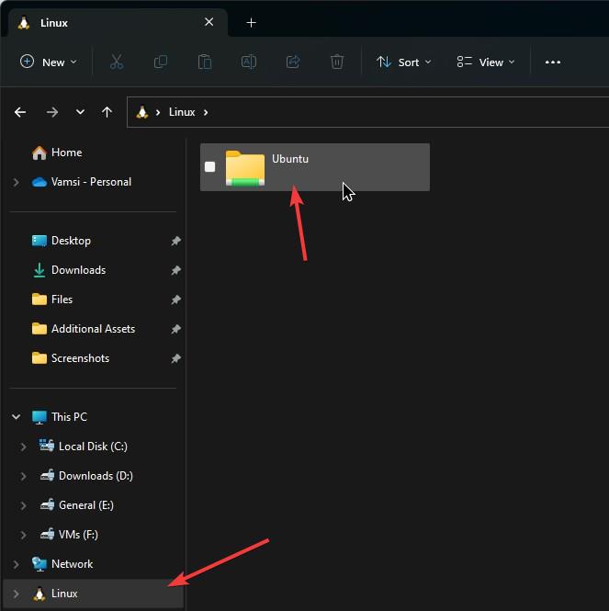Go up one folder level
The image size is (609, 611).
(107, 112)
